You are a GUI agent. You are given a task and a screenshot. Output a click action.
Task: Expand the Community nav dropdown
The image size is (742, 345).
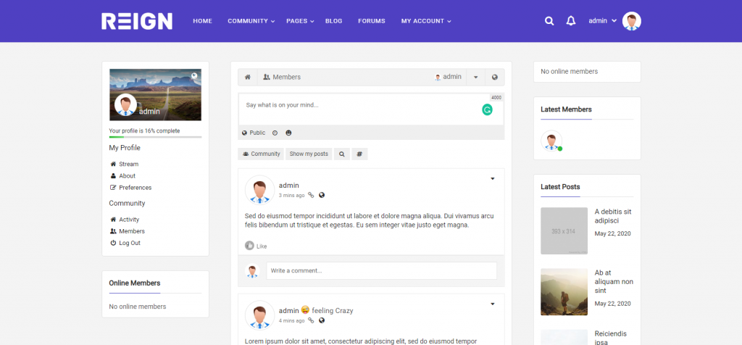(x=251, y=21)
